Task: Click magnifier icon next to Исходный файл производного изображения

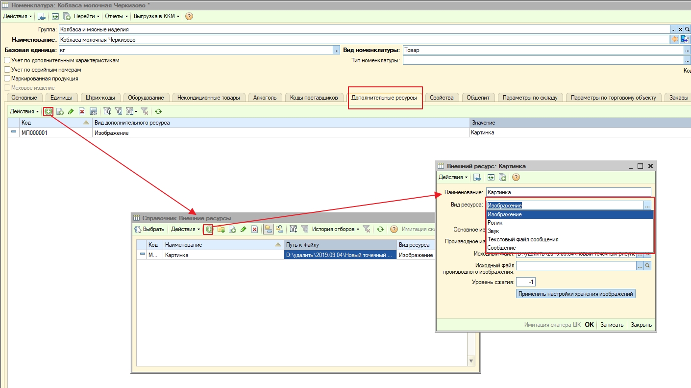Action: (x=647, y=265)
